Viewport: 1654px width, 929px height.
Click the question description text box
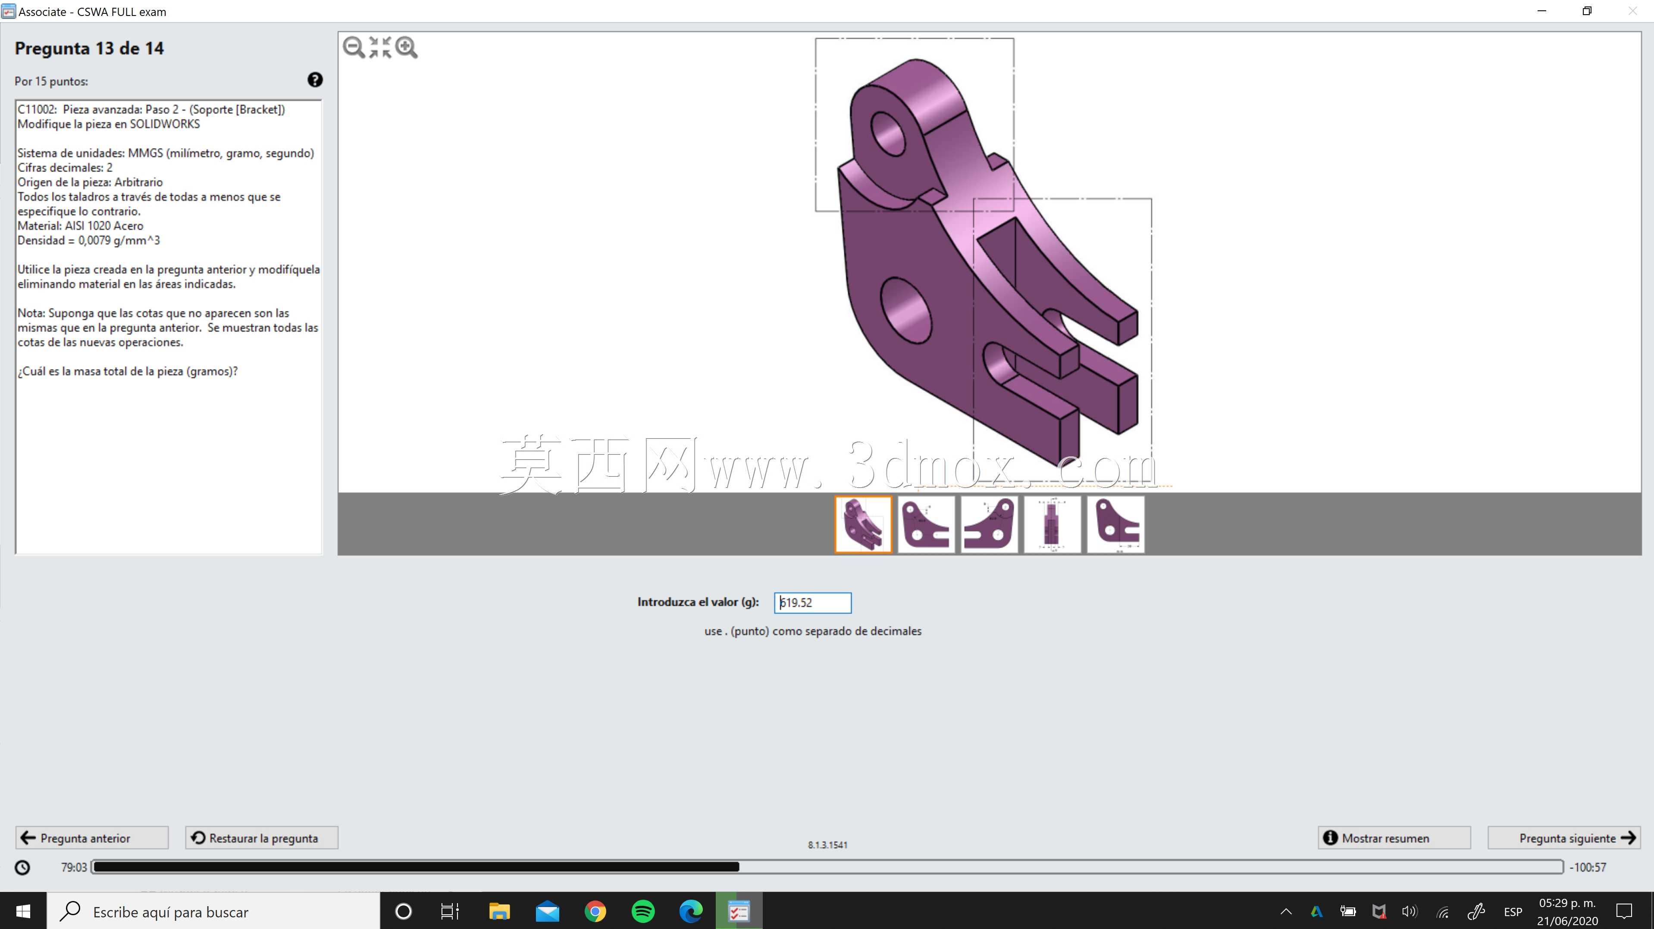pos(168,327)
